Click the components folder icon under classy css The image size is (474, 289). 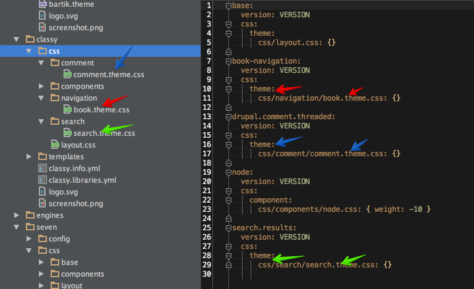coord(55,86)
